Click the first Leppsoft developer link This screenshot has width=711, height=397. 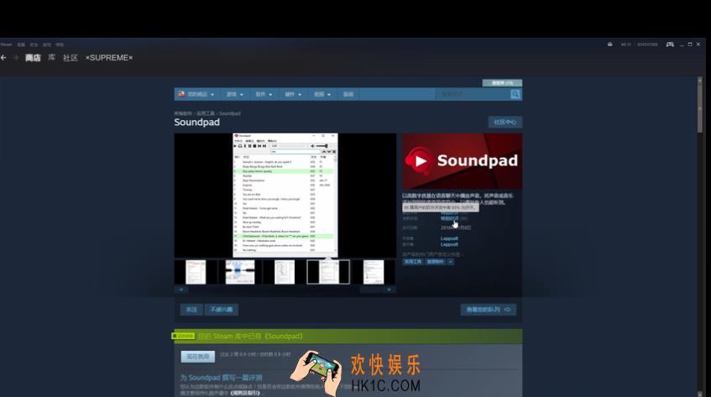click(449, 238)
